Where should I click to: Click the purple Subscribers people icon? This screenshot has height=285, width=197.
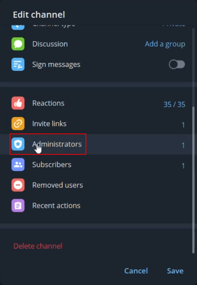tap(18, 165)
